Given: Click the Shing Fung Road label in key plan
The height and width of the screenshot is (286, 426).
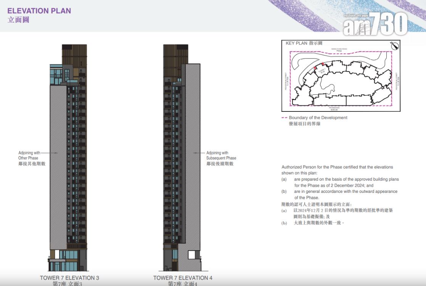Looking at the screenshot, I should [x=339, y=49].
